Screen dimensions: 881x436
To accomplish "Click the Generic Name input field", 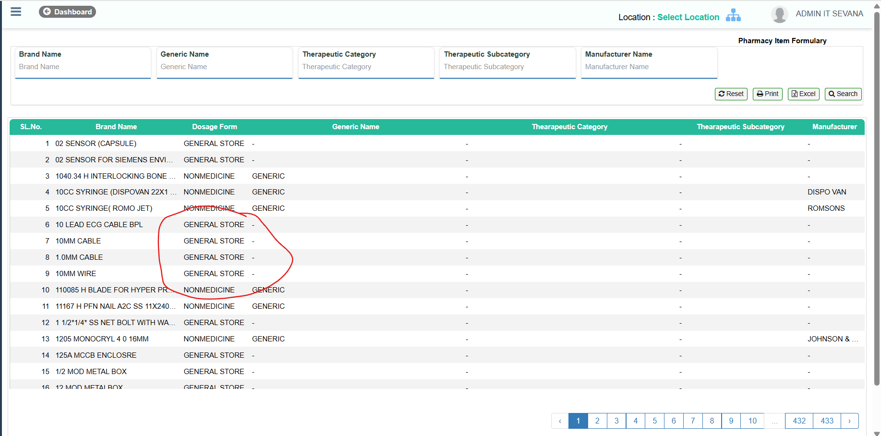I will tap(224, 67).
